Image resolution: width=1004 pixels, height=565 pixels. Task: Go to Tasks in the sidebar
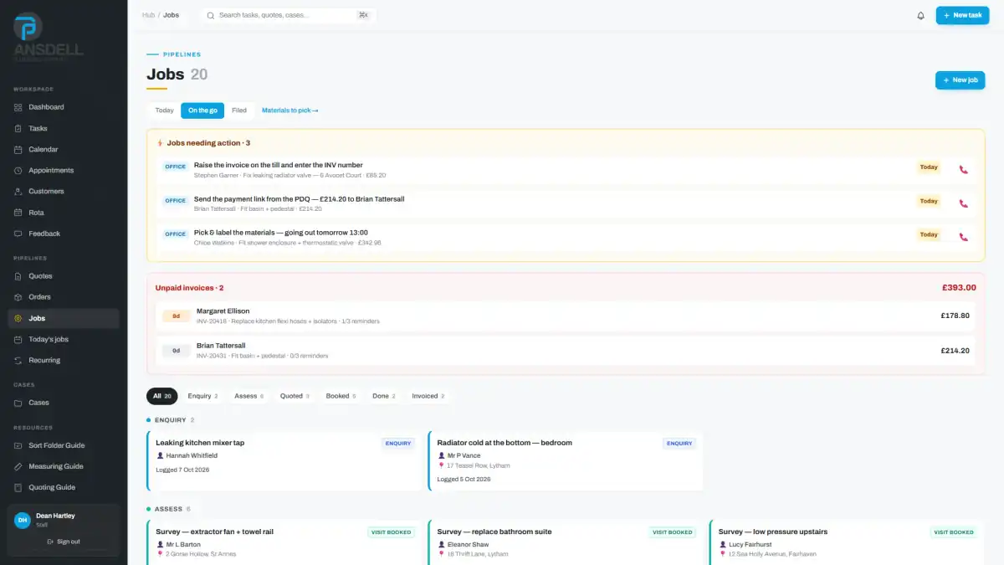(64, 128)
